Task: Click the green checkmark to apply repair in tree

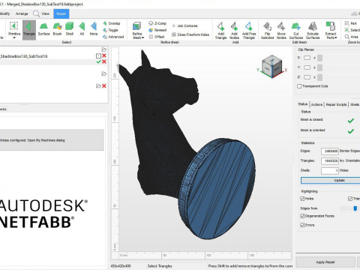Action: point(98,61)
